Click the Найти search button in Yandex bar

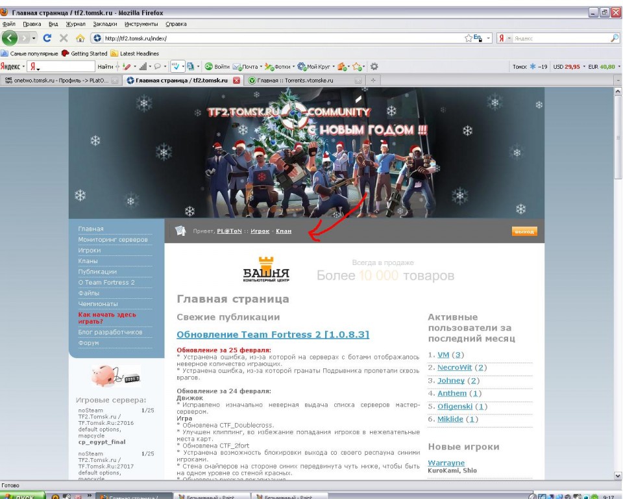tap(105, 66)
